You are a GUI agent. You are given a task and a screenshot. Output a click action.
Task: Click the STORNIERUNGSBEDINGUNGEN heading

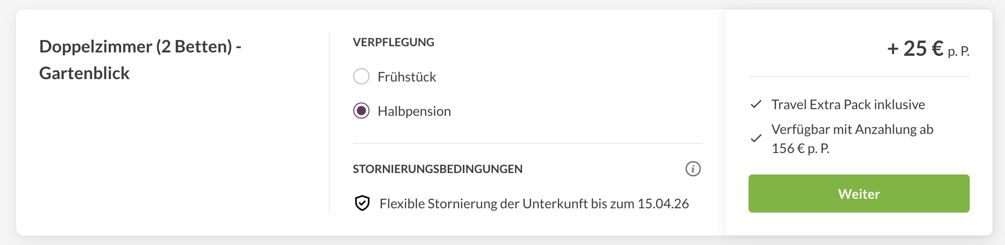437,169
